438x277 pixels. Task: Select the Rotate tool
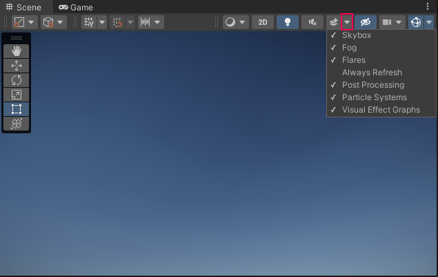(17, 80)
